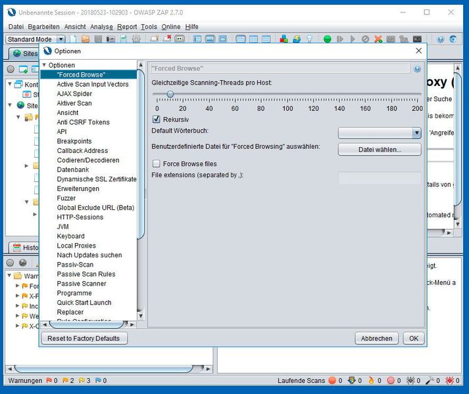Collapse the Sites node with globe icon

10,105
